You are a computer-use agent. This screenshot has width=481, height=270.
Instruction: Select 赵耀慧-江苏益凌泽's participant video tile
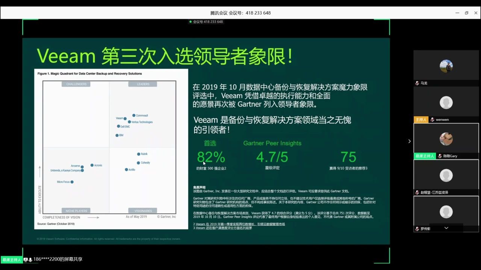pyautogui.click(x=446, y=177)
